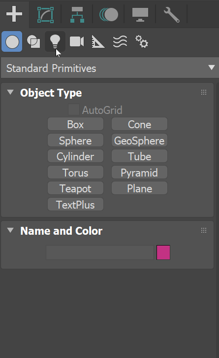Select the Shapes category icon

tap(33, 41)
